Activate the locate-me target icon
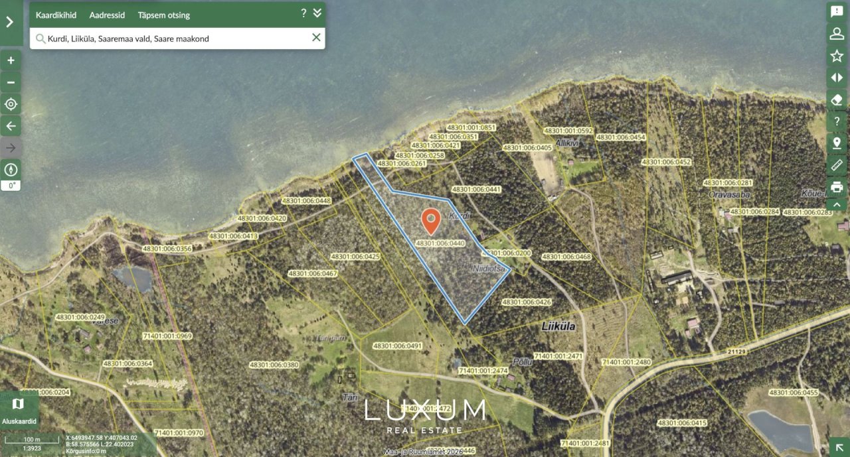Image resolution: width=850 pixels, height=457 pixels. pos(11,104)
